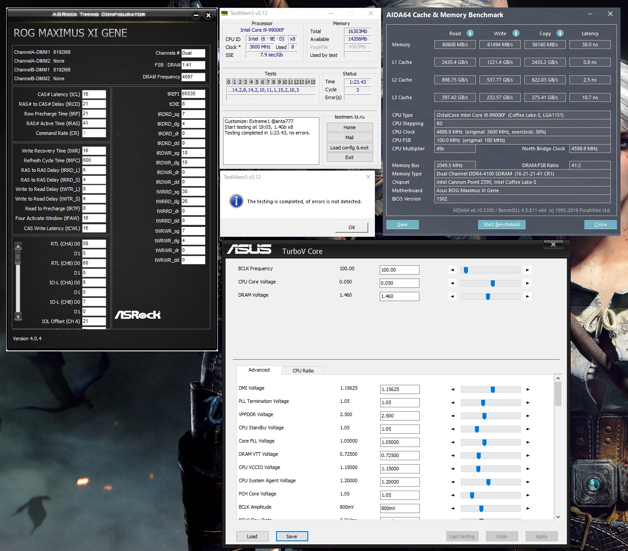
Task: Click the right arrow for DRAM Voltage
Action: (527, 296)
